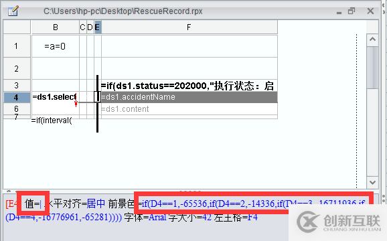The height and width of the screenshot is (241, 387).
Task: Close the RescueRecord.rpx window
Action: click(x=370, y=11)
